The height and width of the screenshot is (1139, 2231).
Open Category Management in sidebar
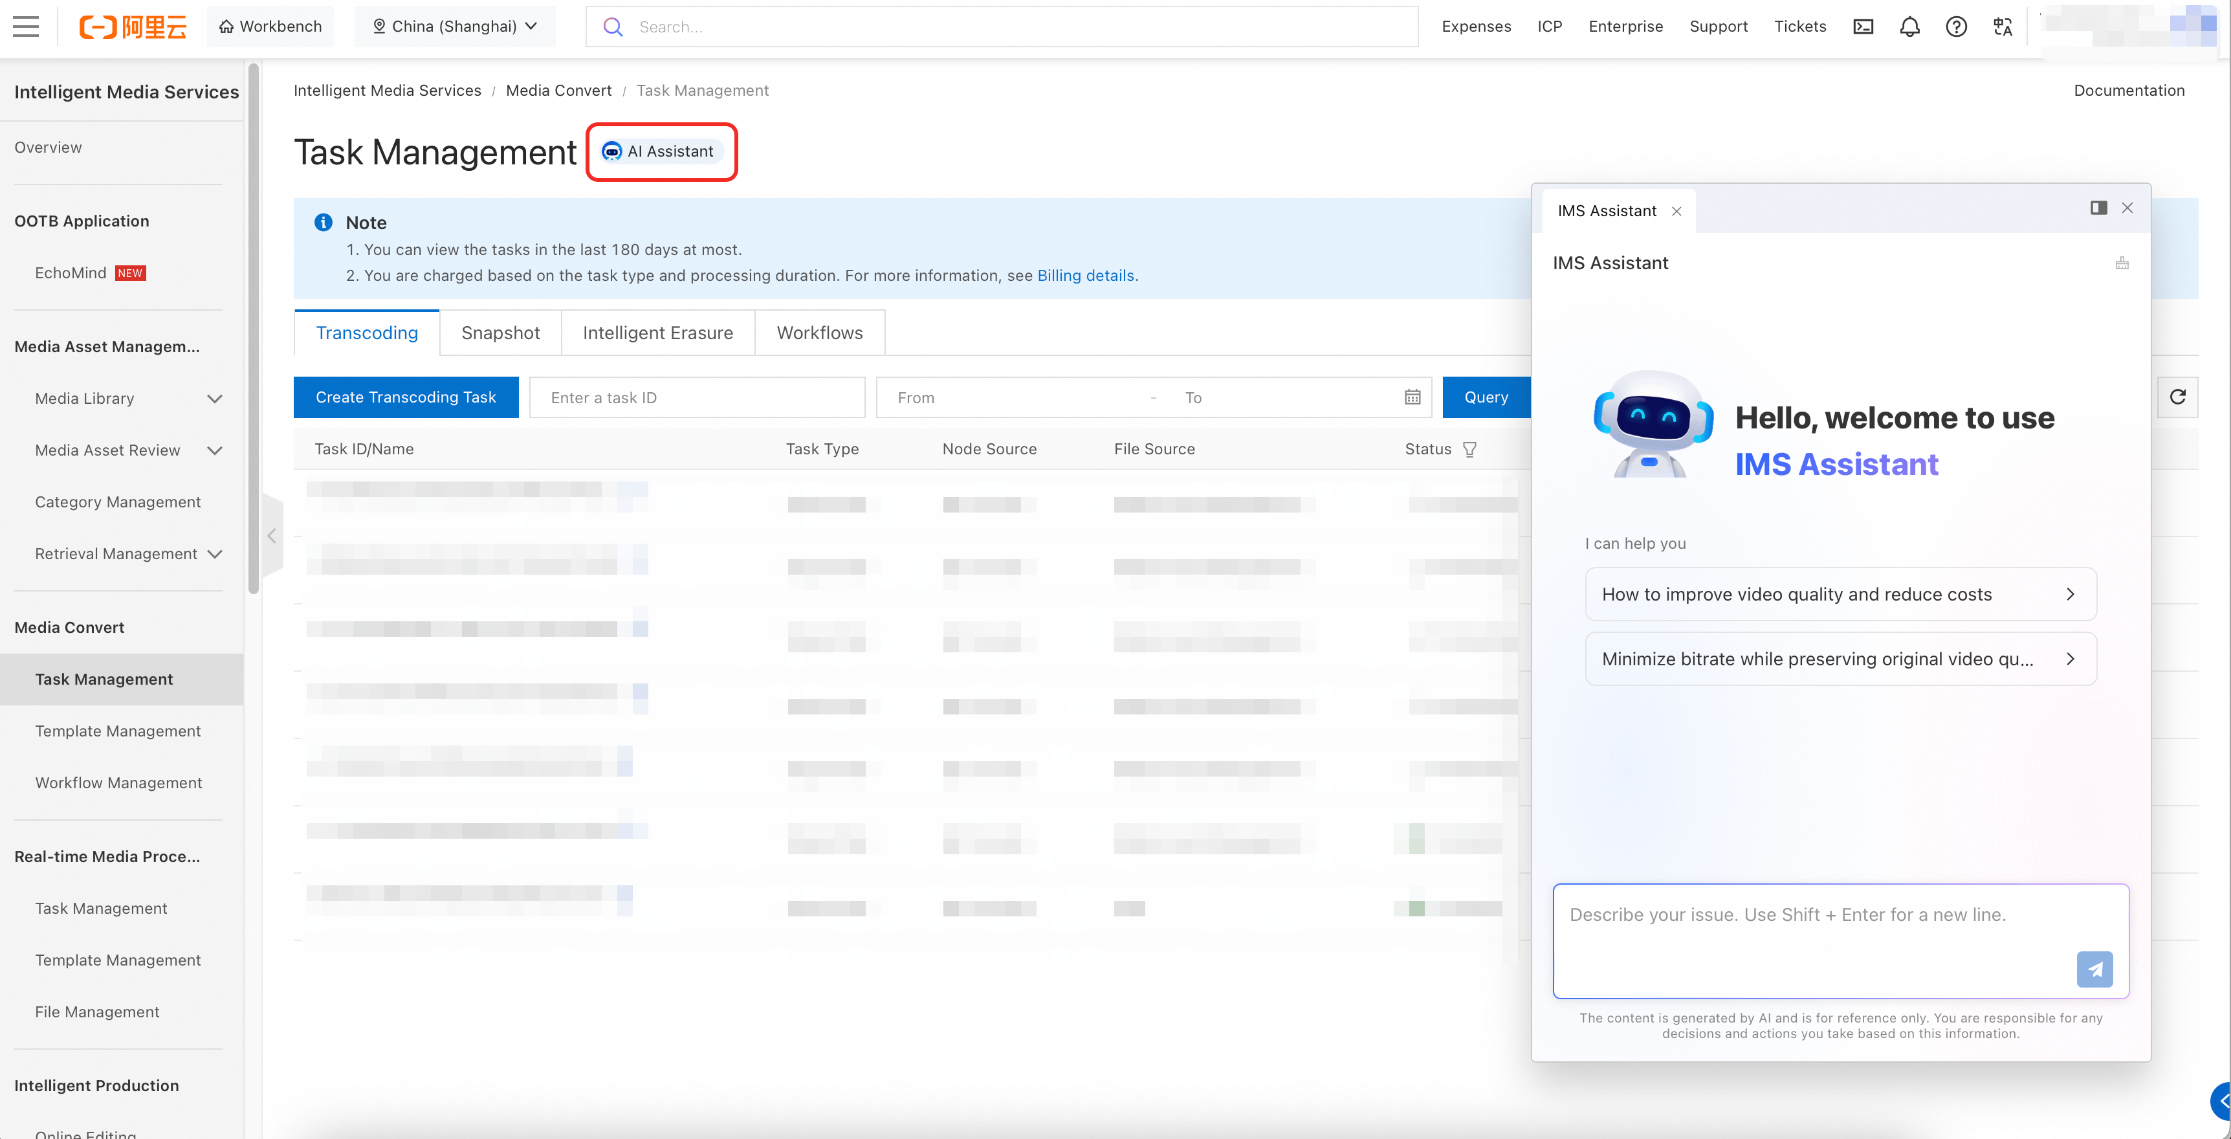(118, 502)
